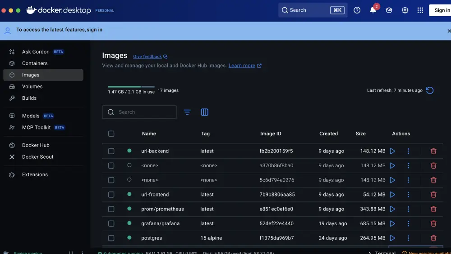Open more actions for grafana/grafana

click(408, 223)
